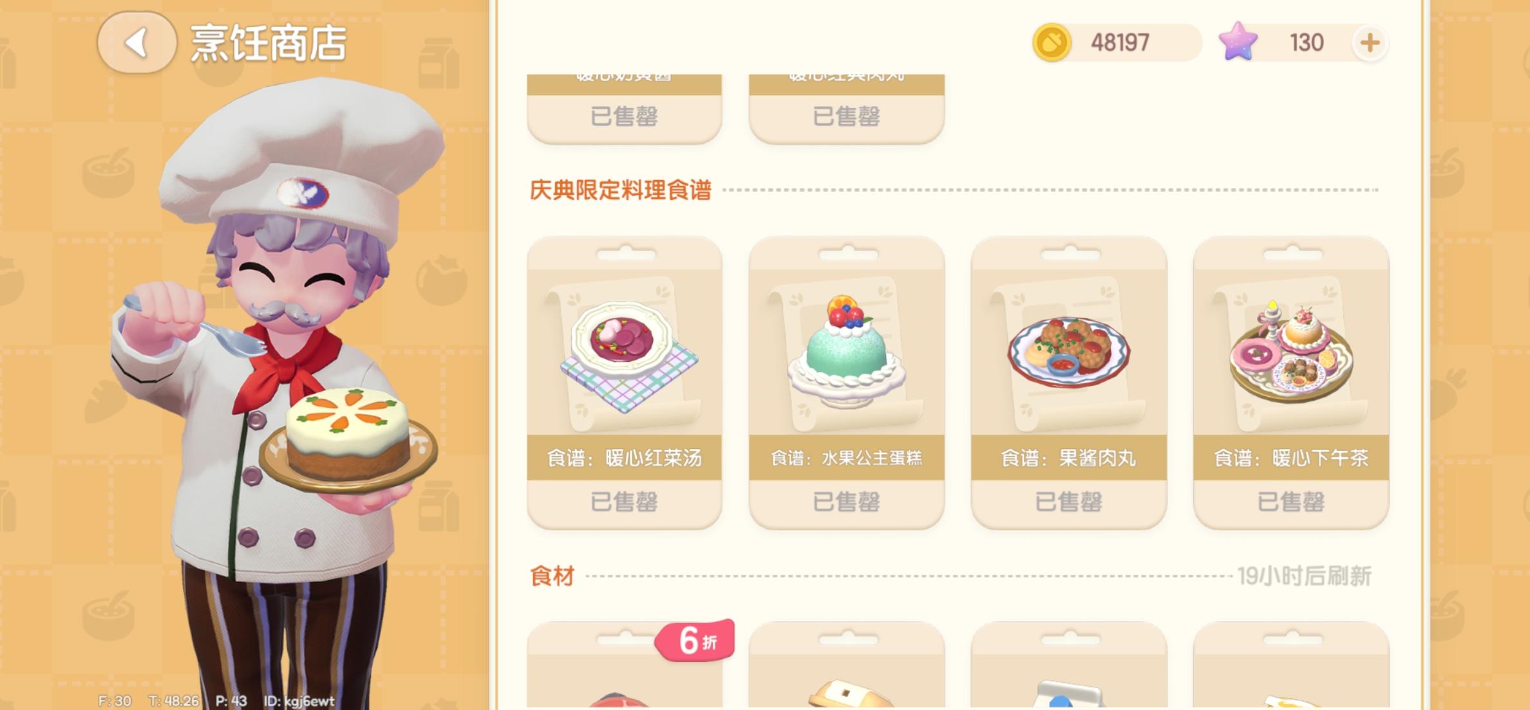Select the ingredient card with 6折 badge
This screenshot has height=710, width=1530.
[624, 666]
